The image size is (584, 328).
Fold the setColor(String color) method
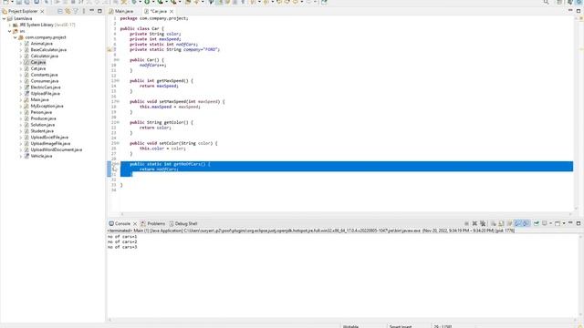(x=118, y=143)
